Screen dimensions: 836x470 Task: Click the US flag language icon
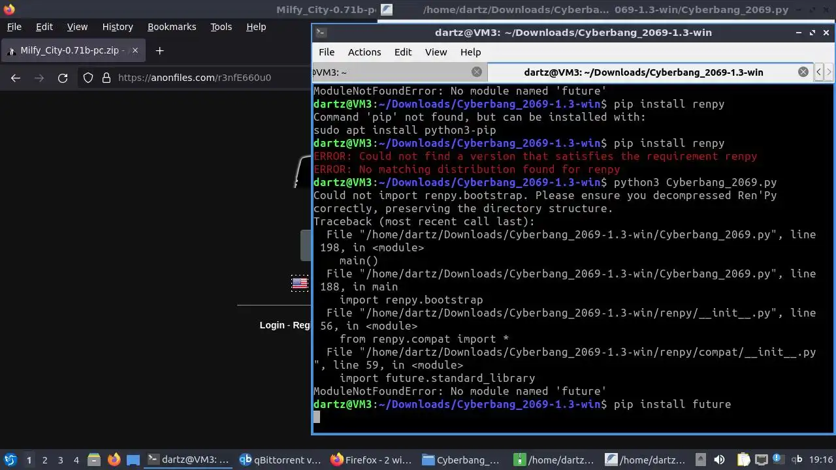coord(300,283)
